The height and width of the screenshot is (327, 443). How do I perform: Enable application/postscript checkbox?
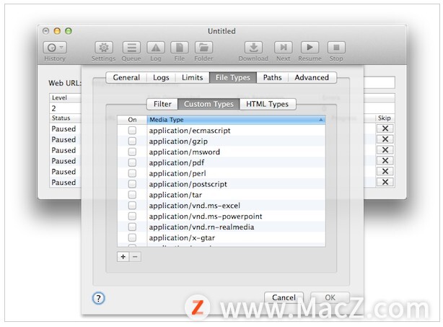(x=132, y=184)
